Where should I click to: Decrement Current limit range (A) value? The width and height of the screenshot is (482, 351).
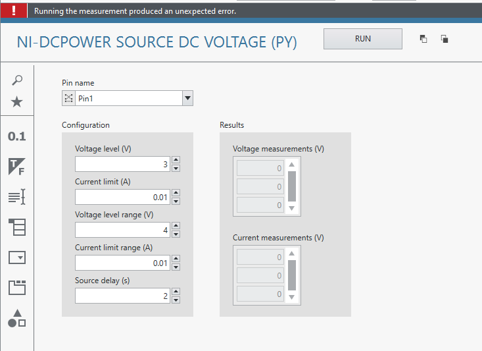(176, 267)
